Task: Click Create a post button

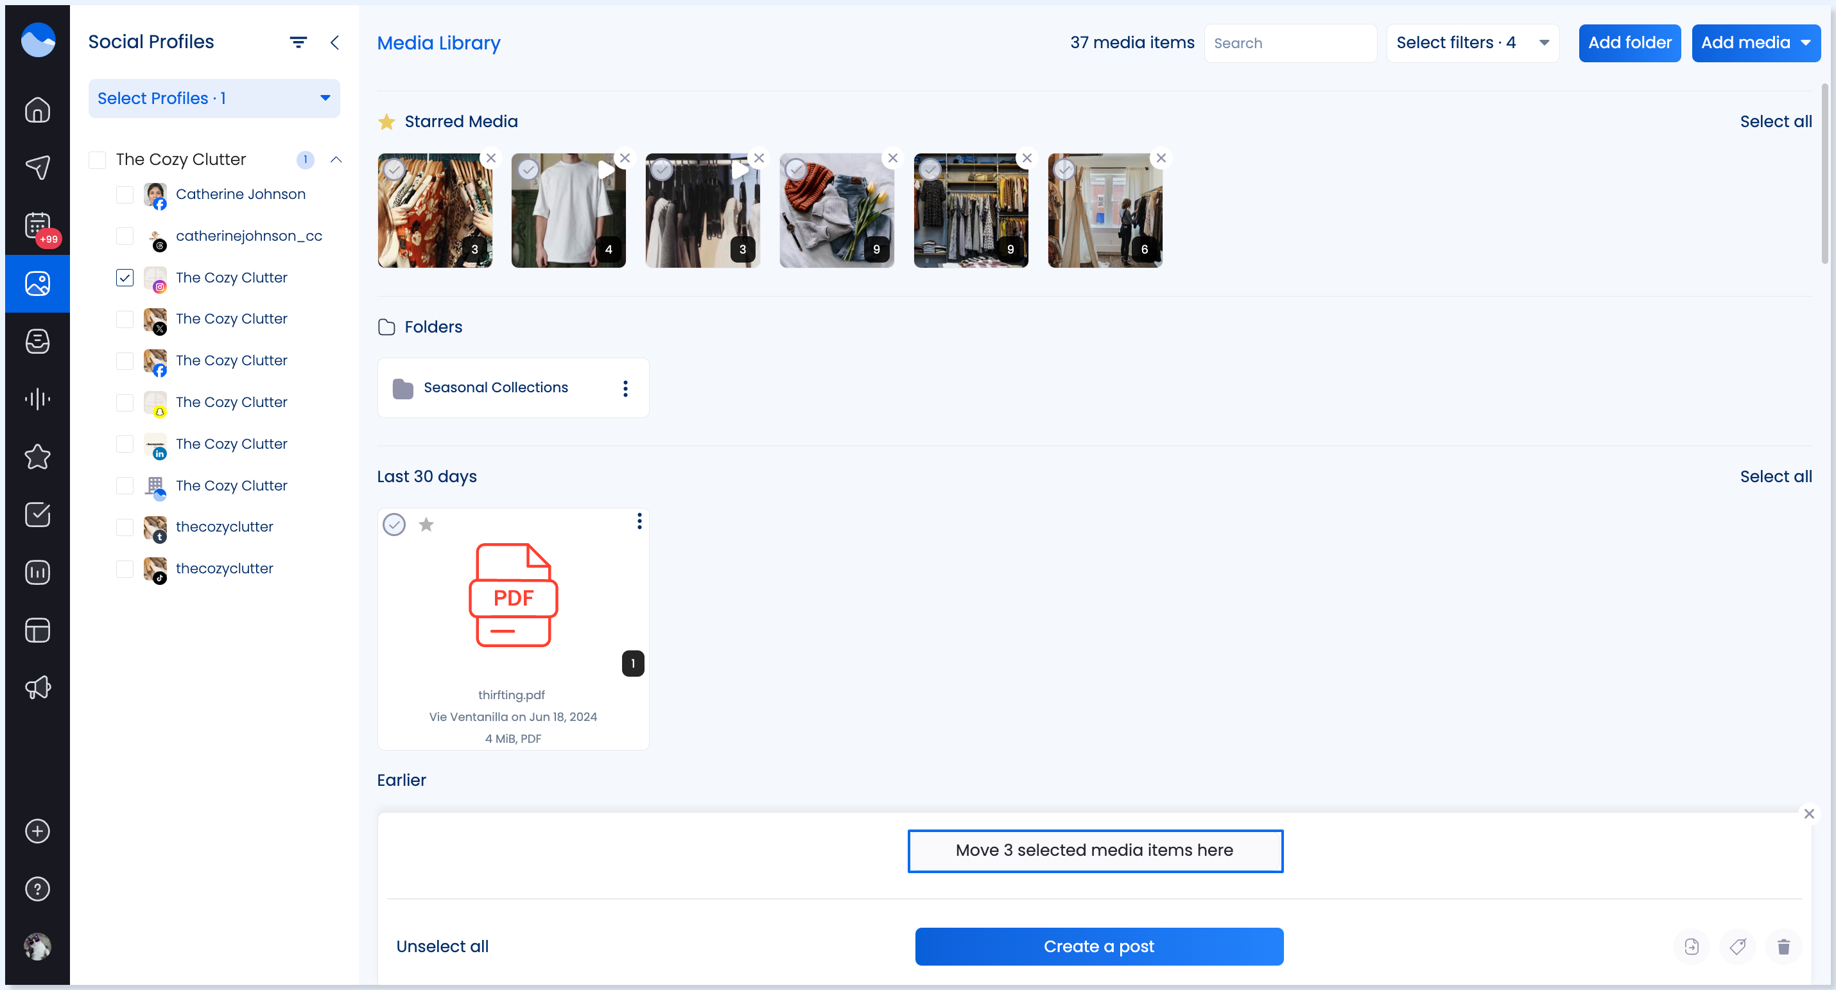Action: click(x=1098, y=946)
